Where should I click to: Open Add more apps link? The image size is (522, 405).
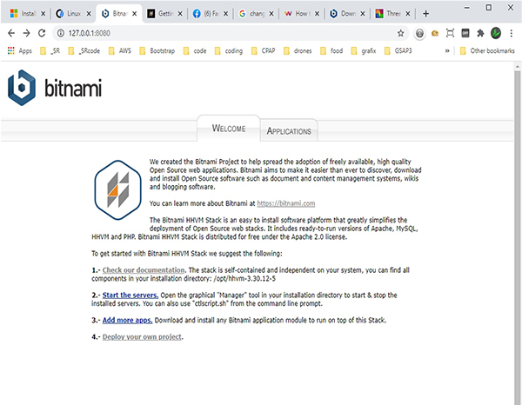(128, 320)
